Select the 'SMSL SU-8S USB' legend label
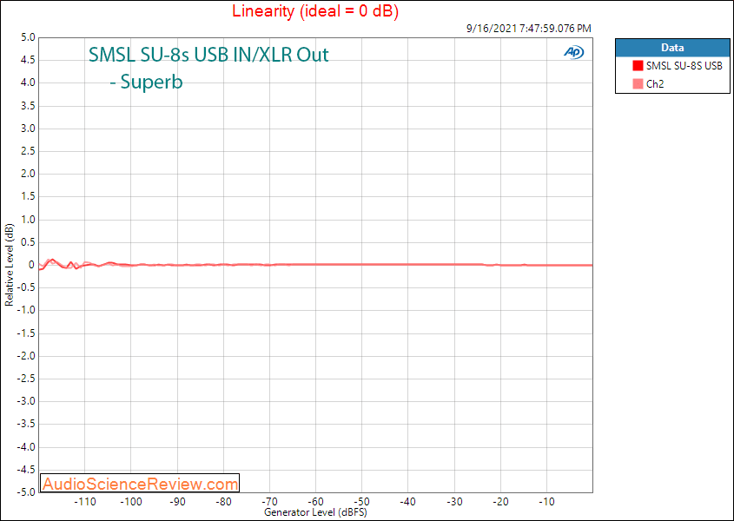The image size is (734, 521). click(x=684, y=65)
